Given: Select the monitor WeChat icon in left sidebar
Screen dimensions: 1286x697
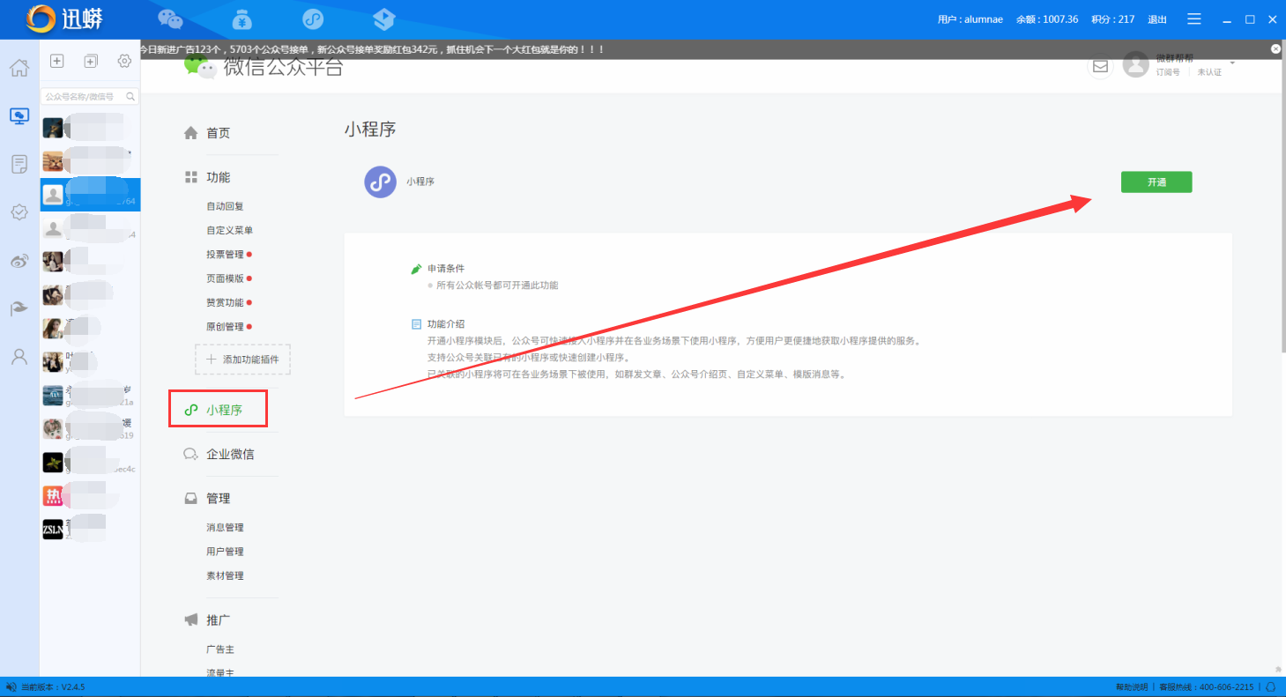Looking at the screenshot, I should (x=19, y=115).
